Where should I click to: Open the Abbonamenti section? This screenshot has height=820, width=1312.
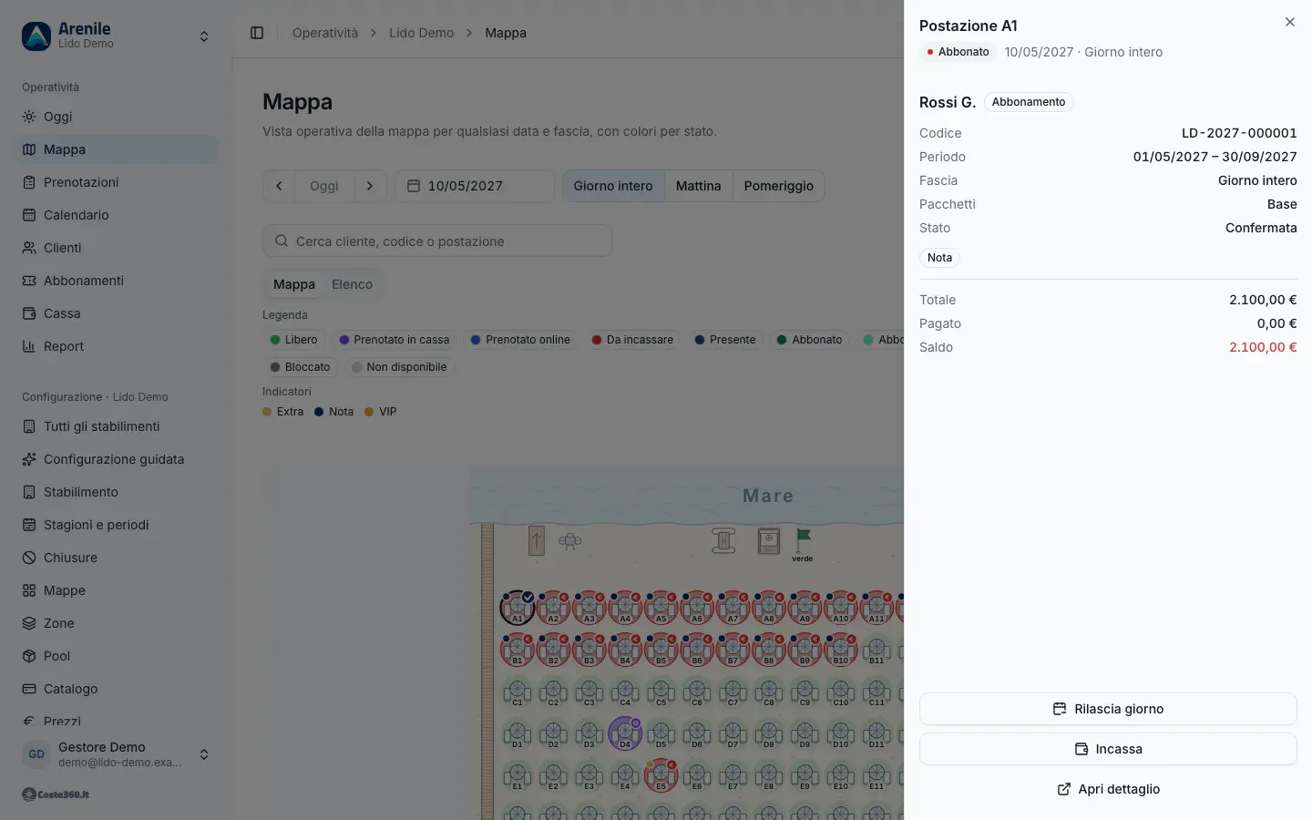tap(117, 281)
